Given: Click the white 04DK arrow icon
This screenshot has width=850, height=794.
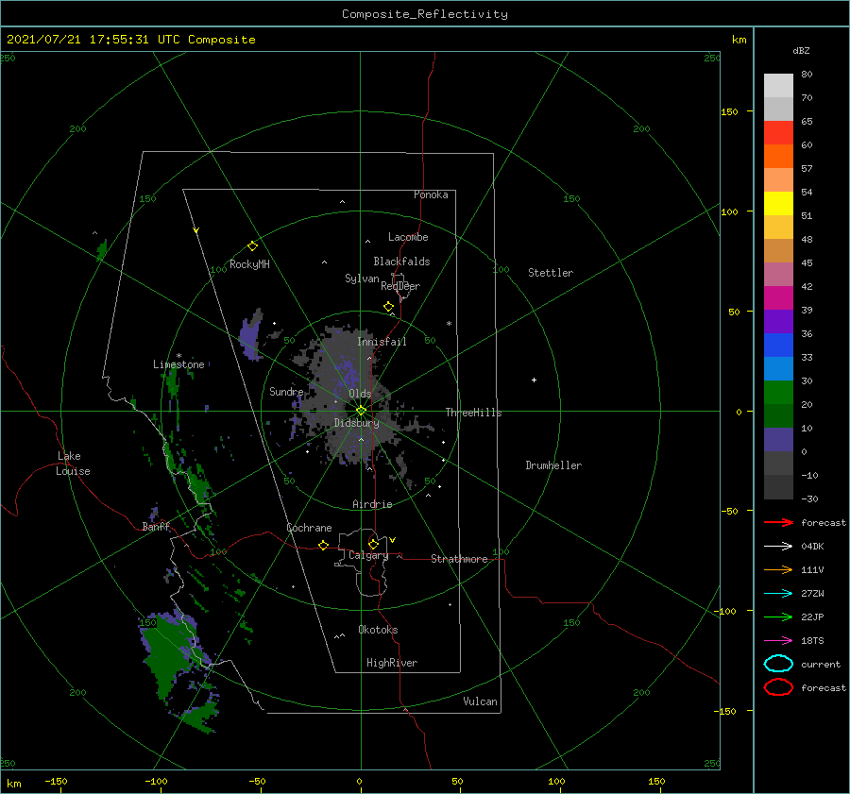Looking at the screenshot, I should tap(778, 547).
